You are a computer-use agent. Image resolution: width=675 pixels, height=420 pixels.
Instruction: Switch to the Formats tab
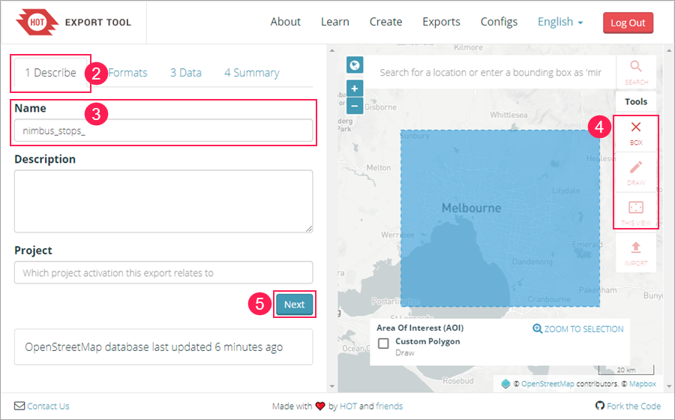coord(127,73)
